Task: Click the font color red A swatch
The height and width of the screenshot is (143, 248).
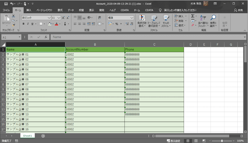Action: 56,24
